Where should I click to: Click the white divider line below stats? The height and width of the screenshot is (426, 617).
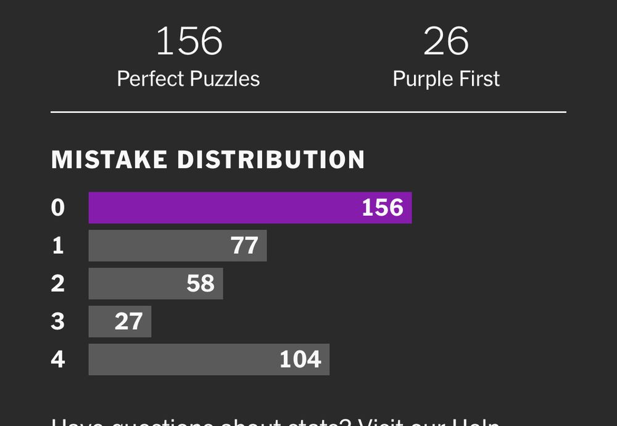tap(308, 112)
